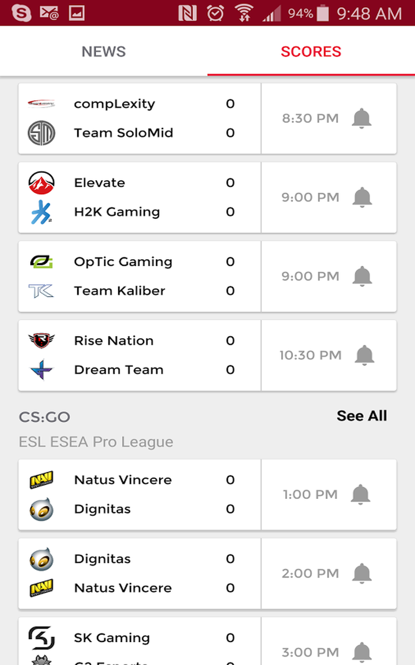This screenshot has width=415, height=665.
Task: Tap bell icon for SK Gaming match
Action: (x=362, y=652)
